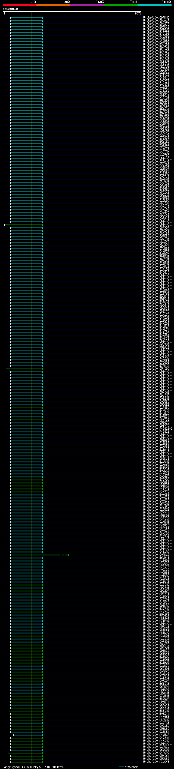Screen dimensions: 174x769
Task: Select hit UniRef100_B1ZA41
Action: pos(156,450)
